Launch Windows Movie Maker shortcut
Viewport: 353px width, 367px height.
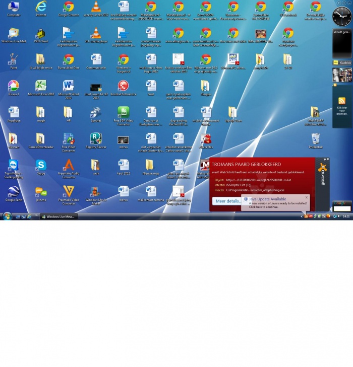(x=96, y=195)
